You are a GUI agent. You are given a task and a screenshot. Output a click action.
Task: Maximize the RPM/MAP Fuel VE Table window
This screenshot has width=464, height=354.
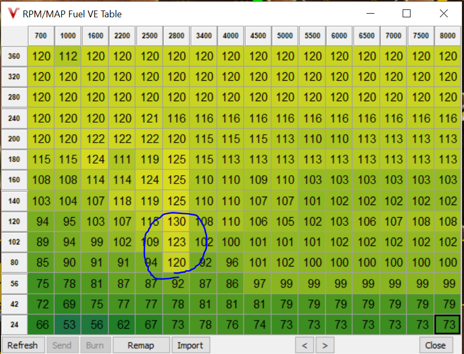(x=406, y=14)
